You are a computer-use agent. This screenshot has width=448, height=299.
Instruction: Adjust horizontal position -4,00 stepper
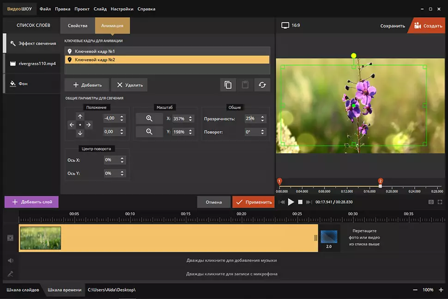point(122,118)
